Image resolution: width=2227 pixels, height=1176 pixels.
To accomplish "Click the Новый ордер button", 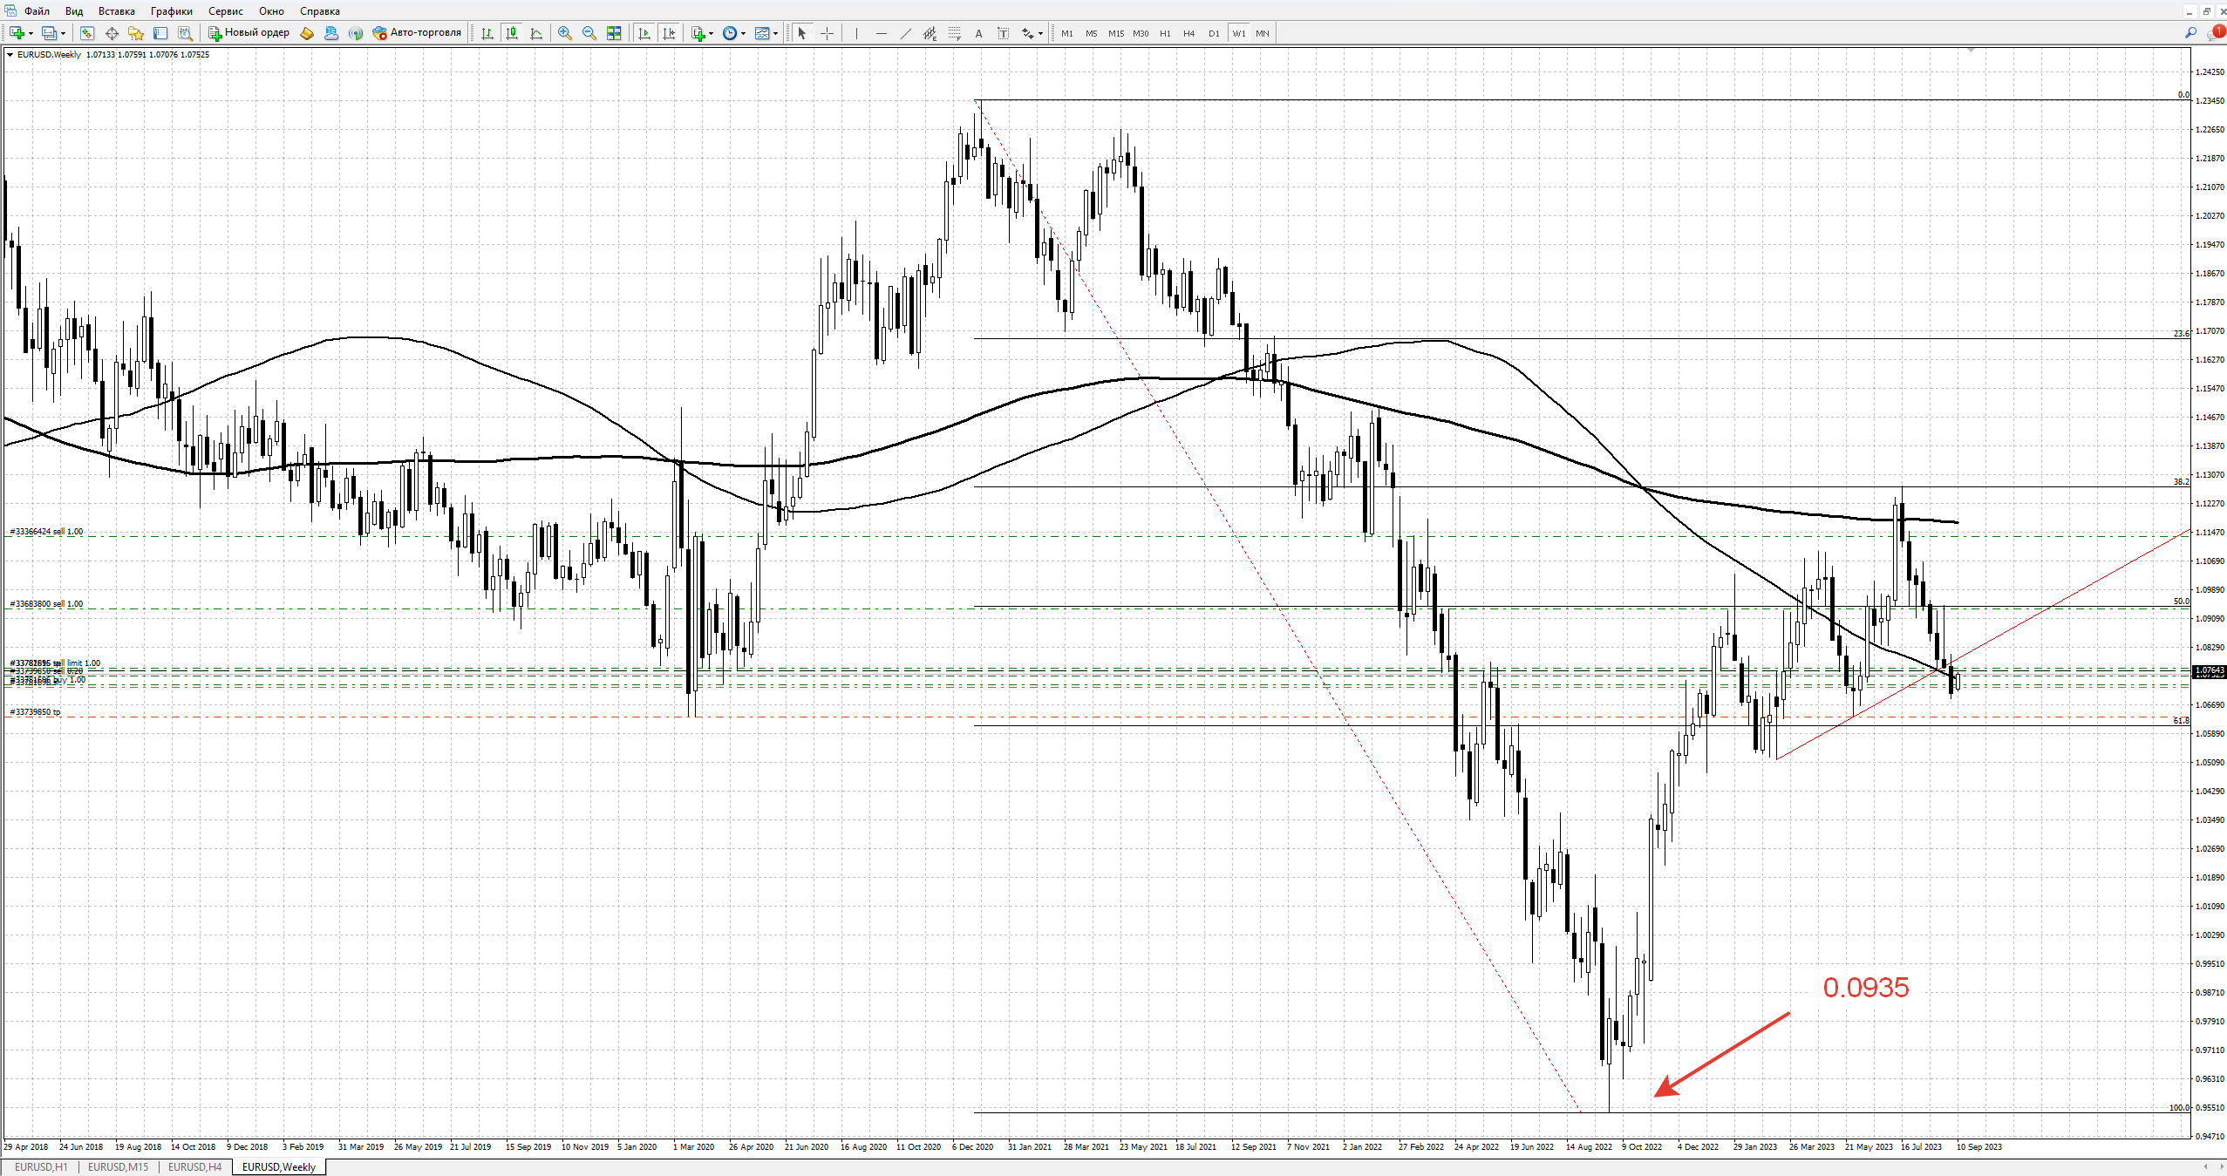I will [249, 33].
